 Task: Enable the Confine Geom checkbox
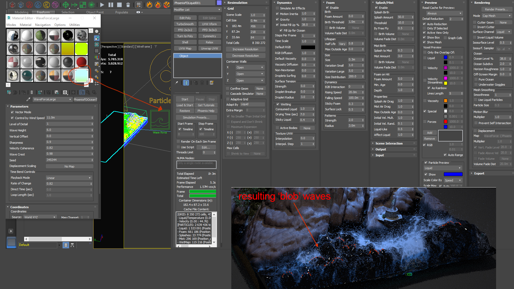(x=228, y=89)
